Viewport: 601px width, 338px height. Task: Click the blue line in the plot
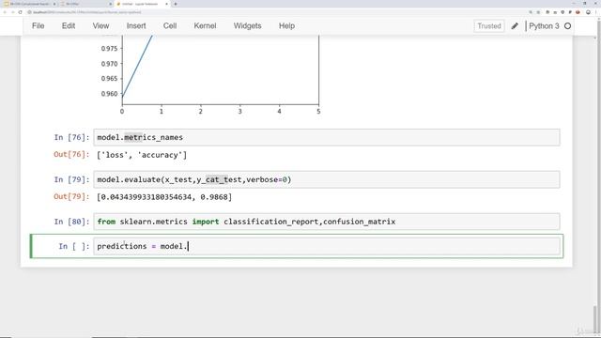(x=137, y=66)
